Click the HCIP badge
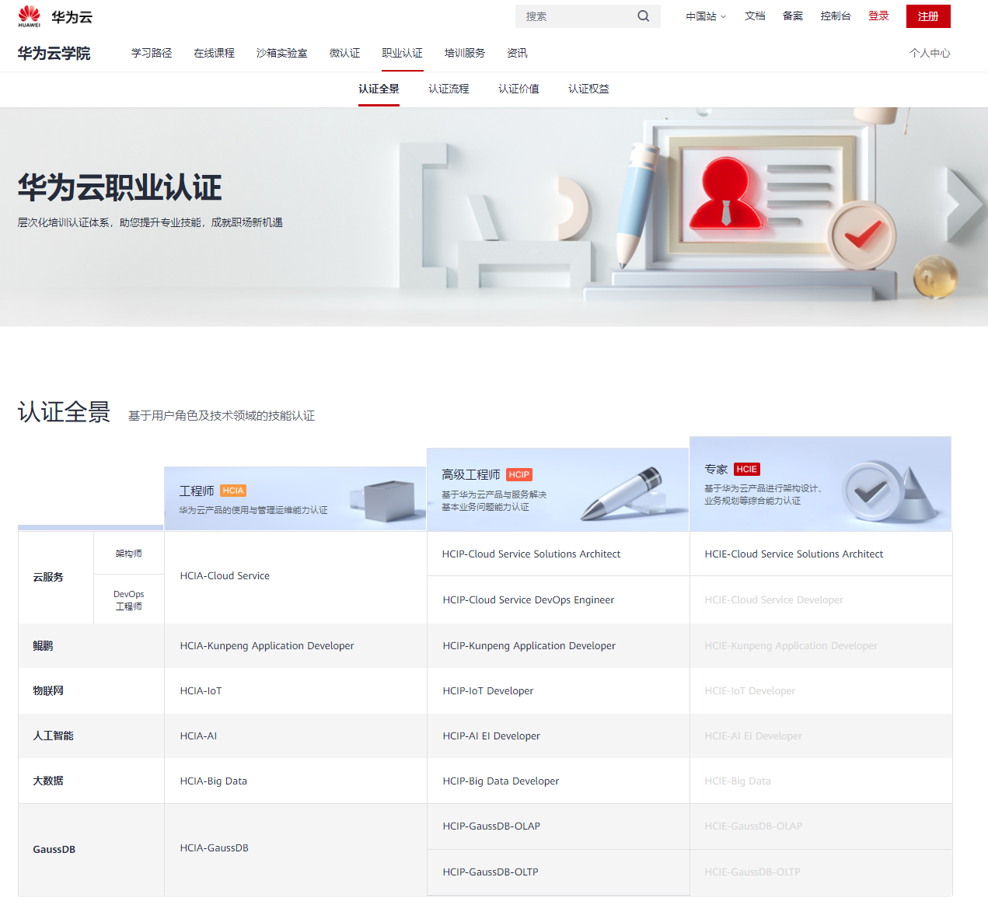 [519, 474]
